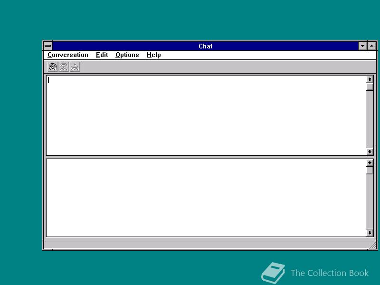Viewport: 380px width, 285px height.
Task: Click inside the lower received message pane
Action: coord(206,198)
